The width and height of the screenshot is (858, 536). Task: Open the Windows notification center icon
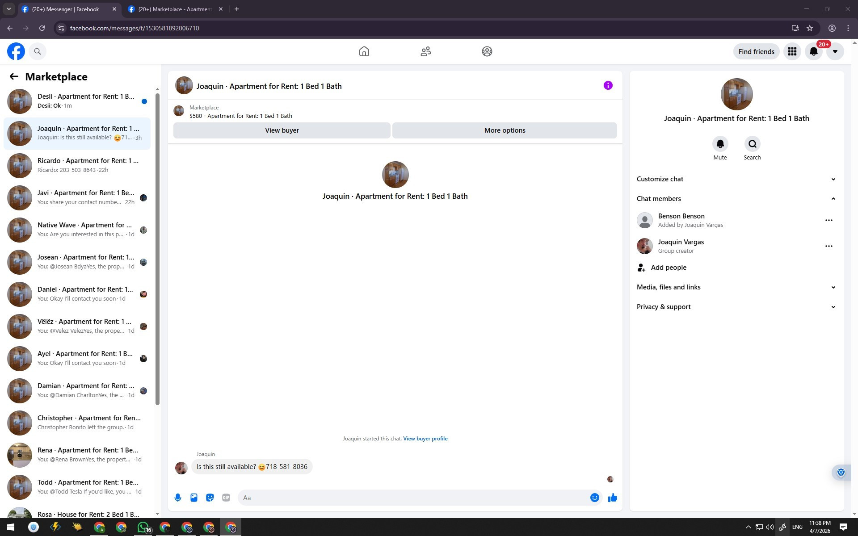[843, 527]
